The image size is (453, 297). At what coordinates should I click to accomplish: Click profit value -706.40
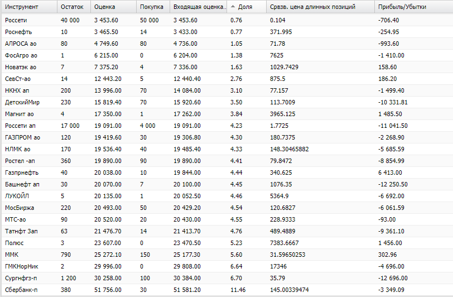tap(389, 20)
